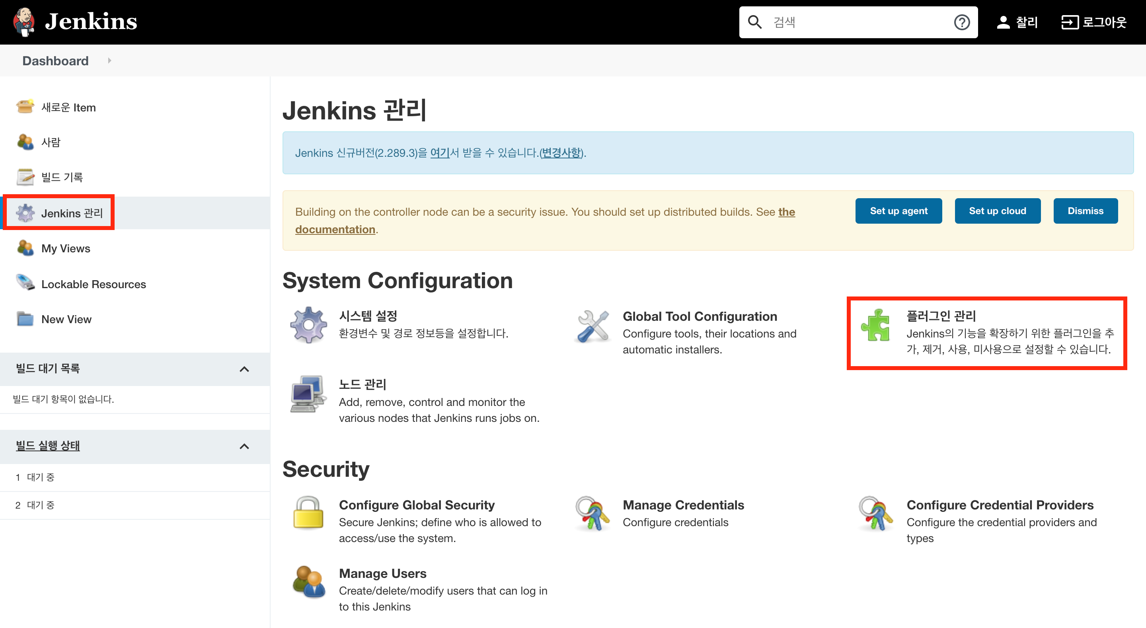Click the 변경사항 changelog link

(x=561, y=153)
